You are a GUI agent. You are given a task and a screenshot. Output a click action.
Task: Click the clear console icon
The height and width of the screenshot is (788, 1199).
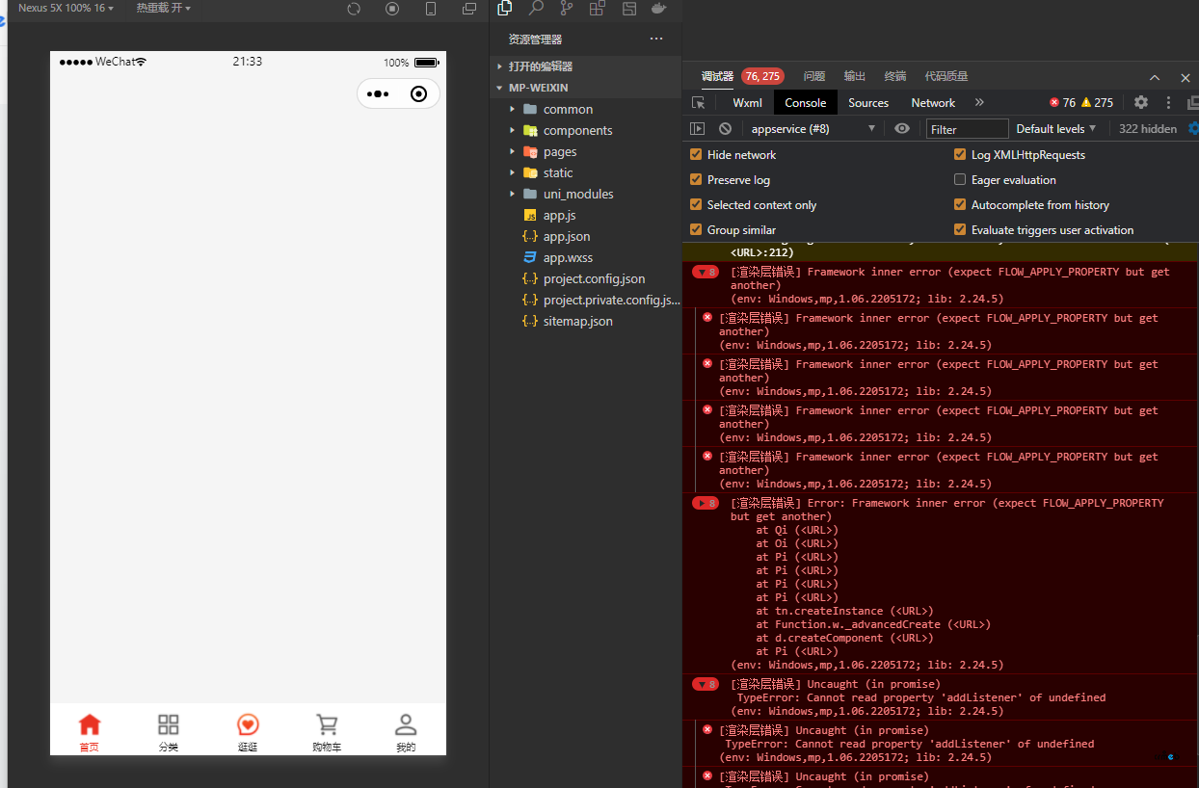pyautogui.click(x=725, y=128)
